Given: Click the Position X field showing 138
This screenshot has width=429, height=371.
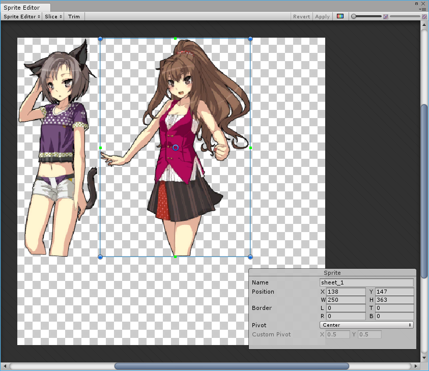Looking at the screenshot, I should pos(346,292).
